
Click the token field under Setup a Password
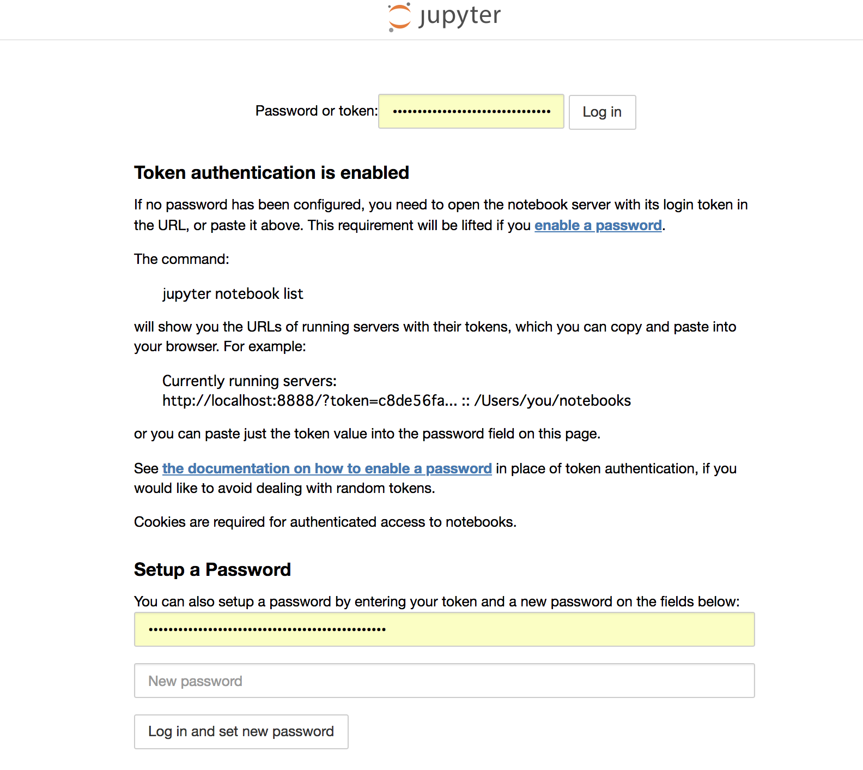click(444, 629)
